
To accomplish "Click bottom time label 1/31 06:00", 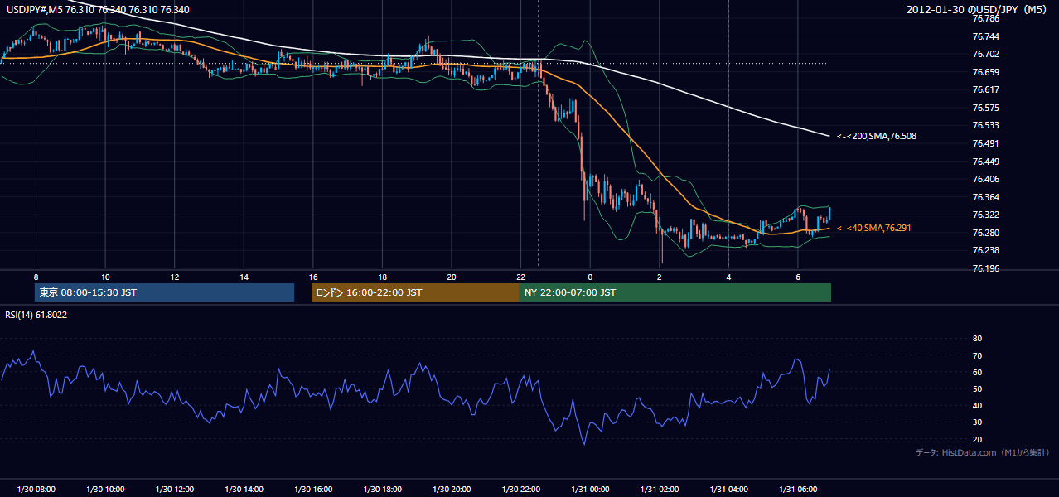I will 797,490.
